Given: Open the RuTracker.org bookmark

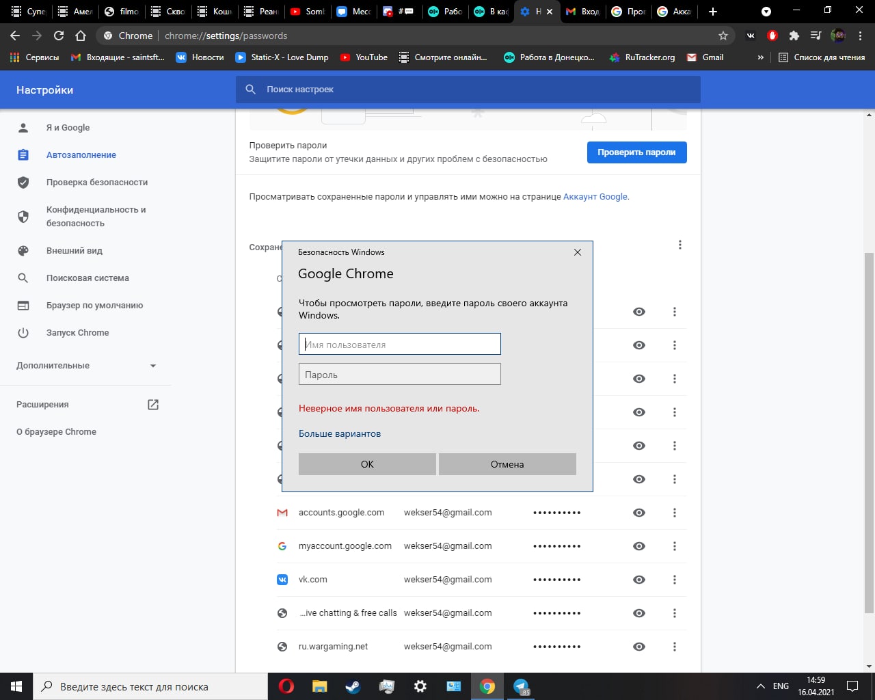Looking at the screenshot, I should pos(642,57).
